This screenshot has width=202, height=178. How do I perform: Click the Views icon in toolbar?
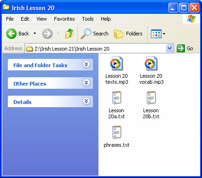(156, 34)
